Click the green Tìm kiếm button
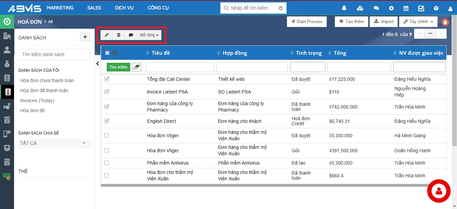This screenshot has width=457, height=209. tap(119, 67)
